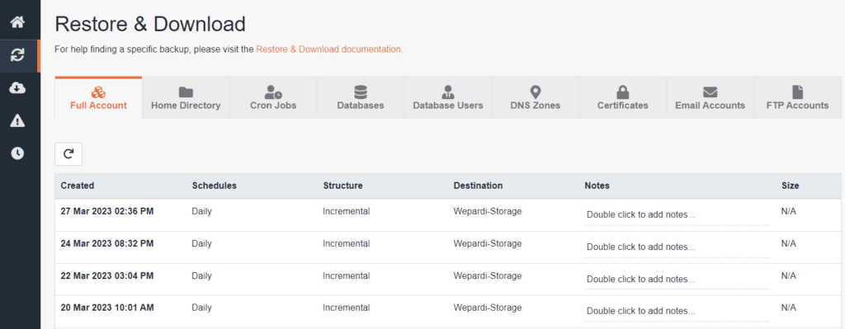Open the warning triangle sidebar icon

coord(18,121)
